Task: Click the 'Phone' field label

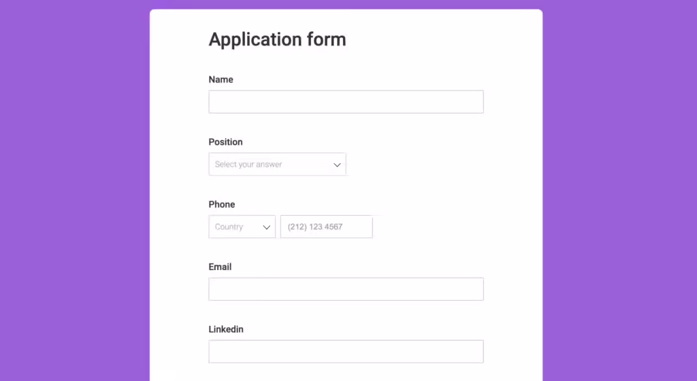Action: point(222,204)
